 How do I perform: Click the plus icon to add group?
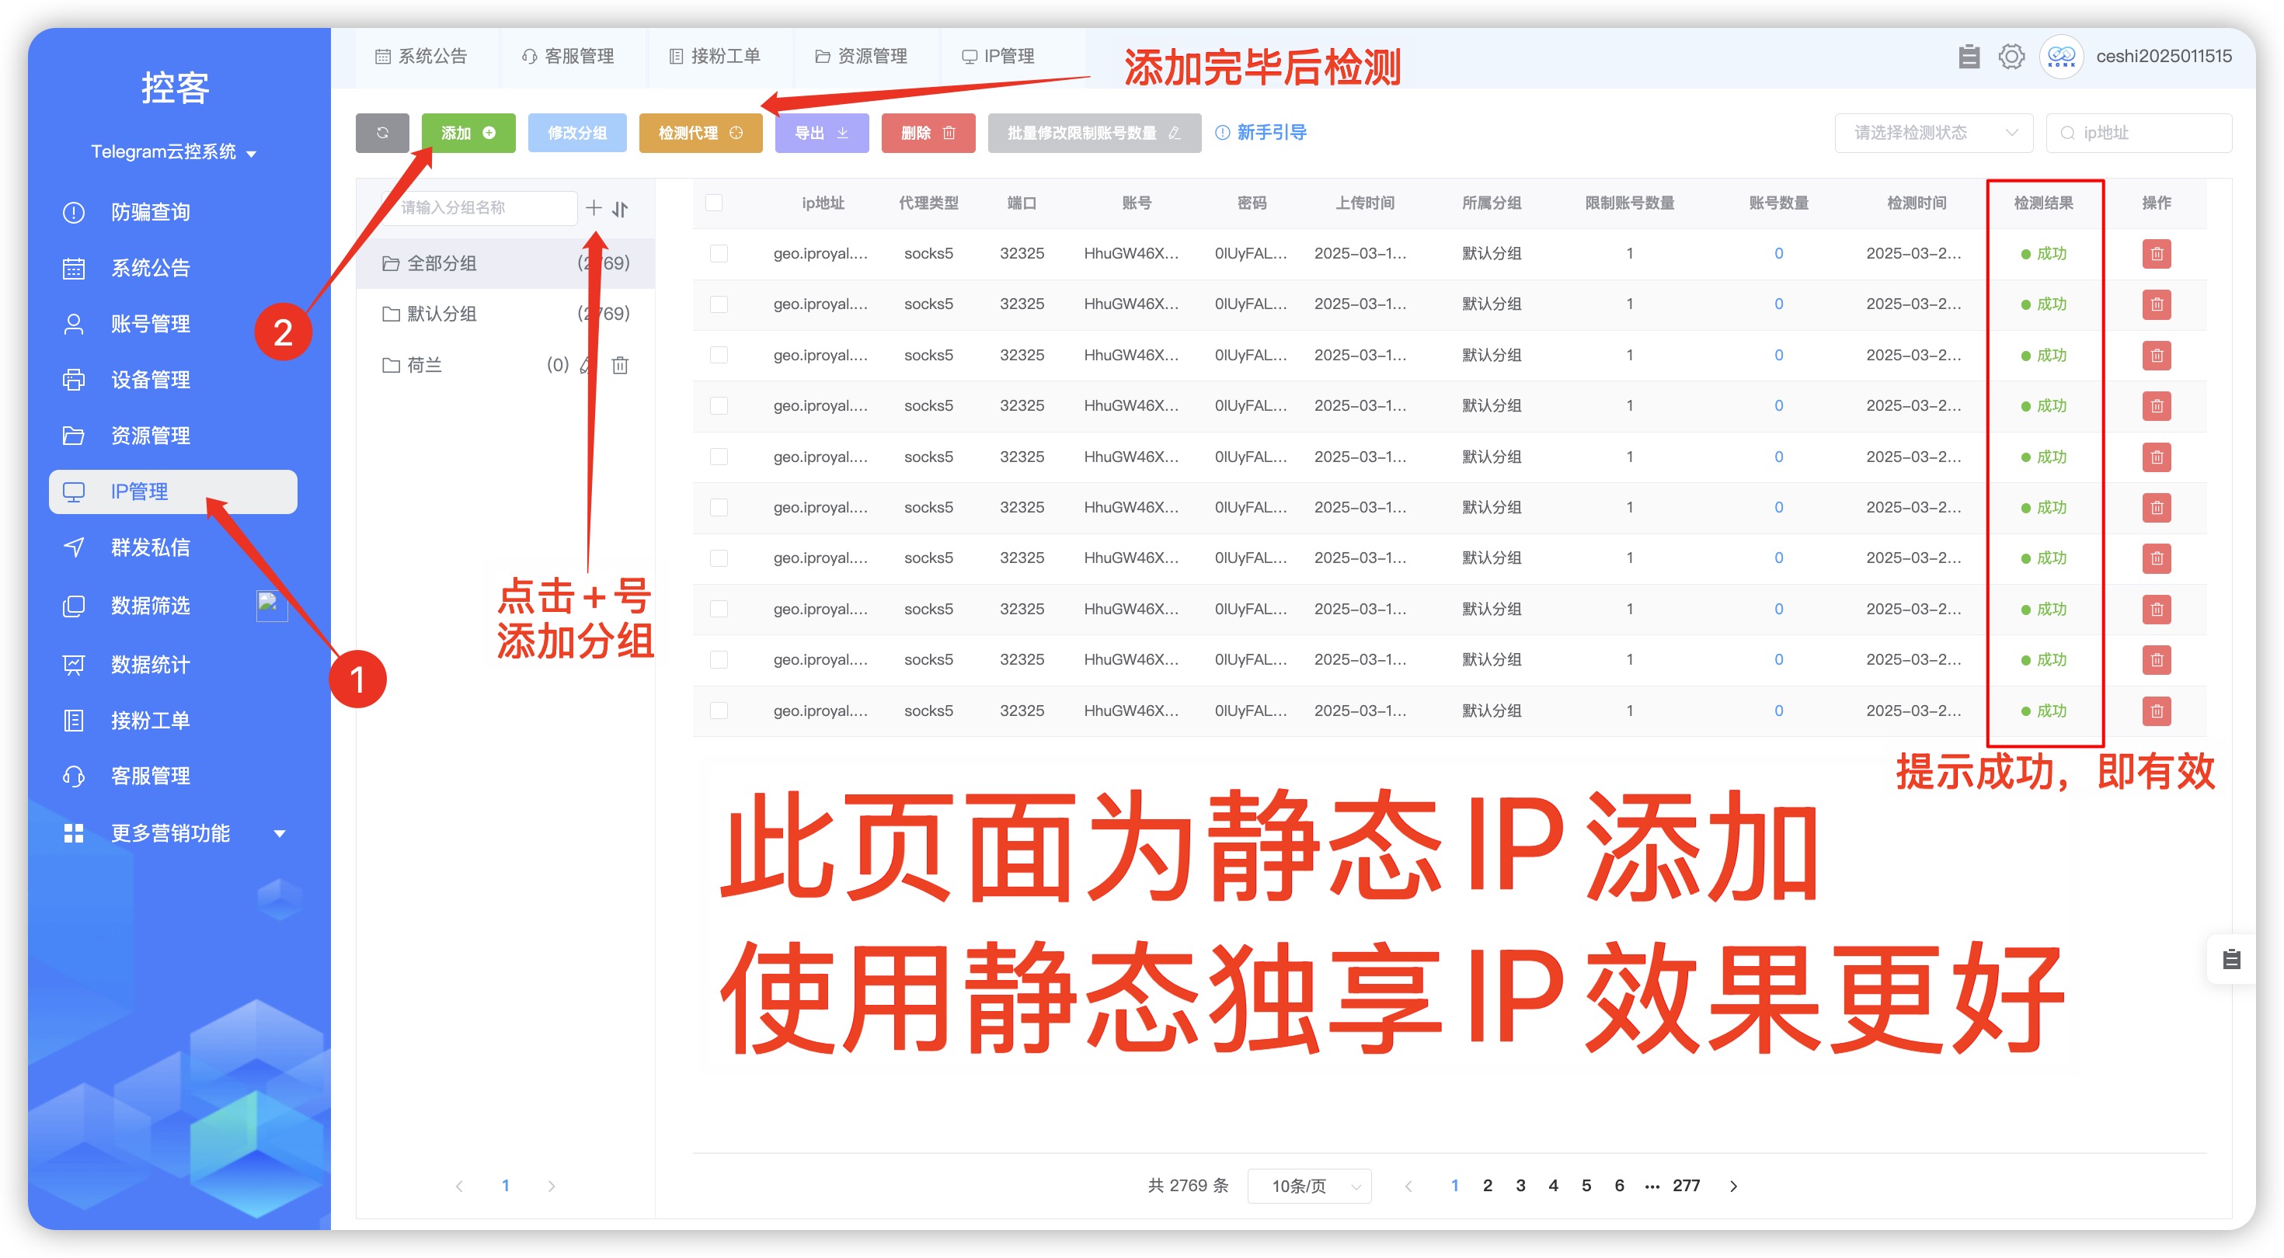(594, 208)
